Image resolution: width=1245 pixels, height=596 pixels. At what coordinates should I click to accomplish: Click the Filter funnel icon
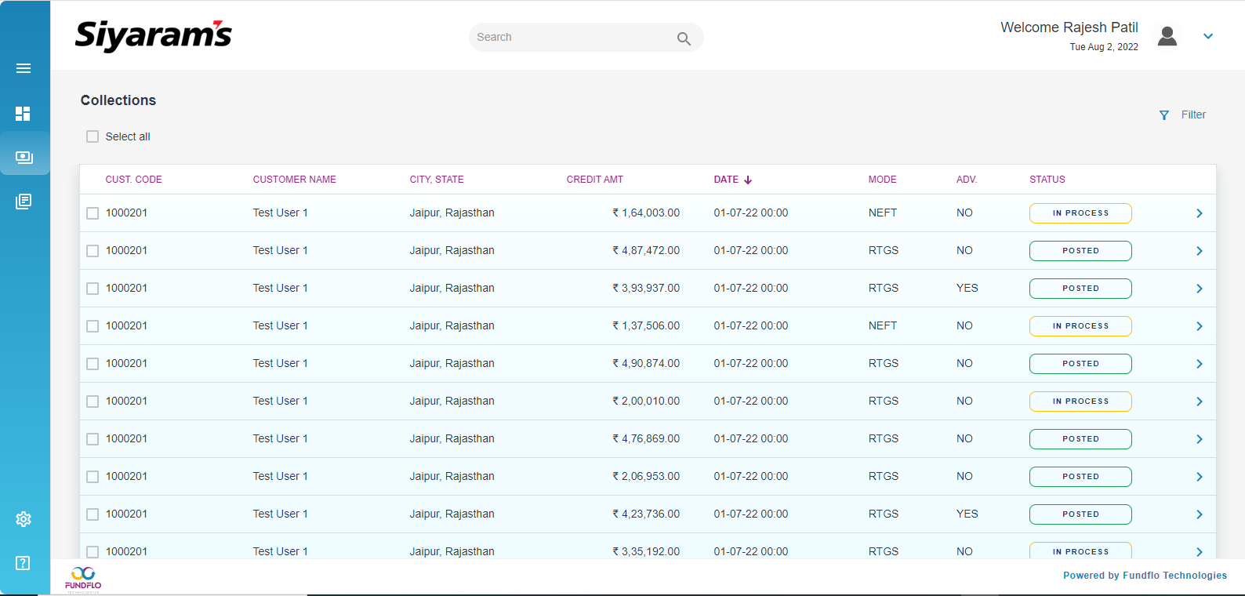tap(1164, 115)
